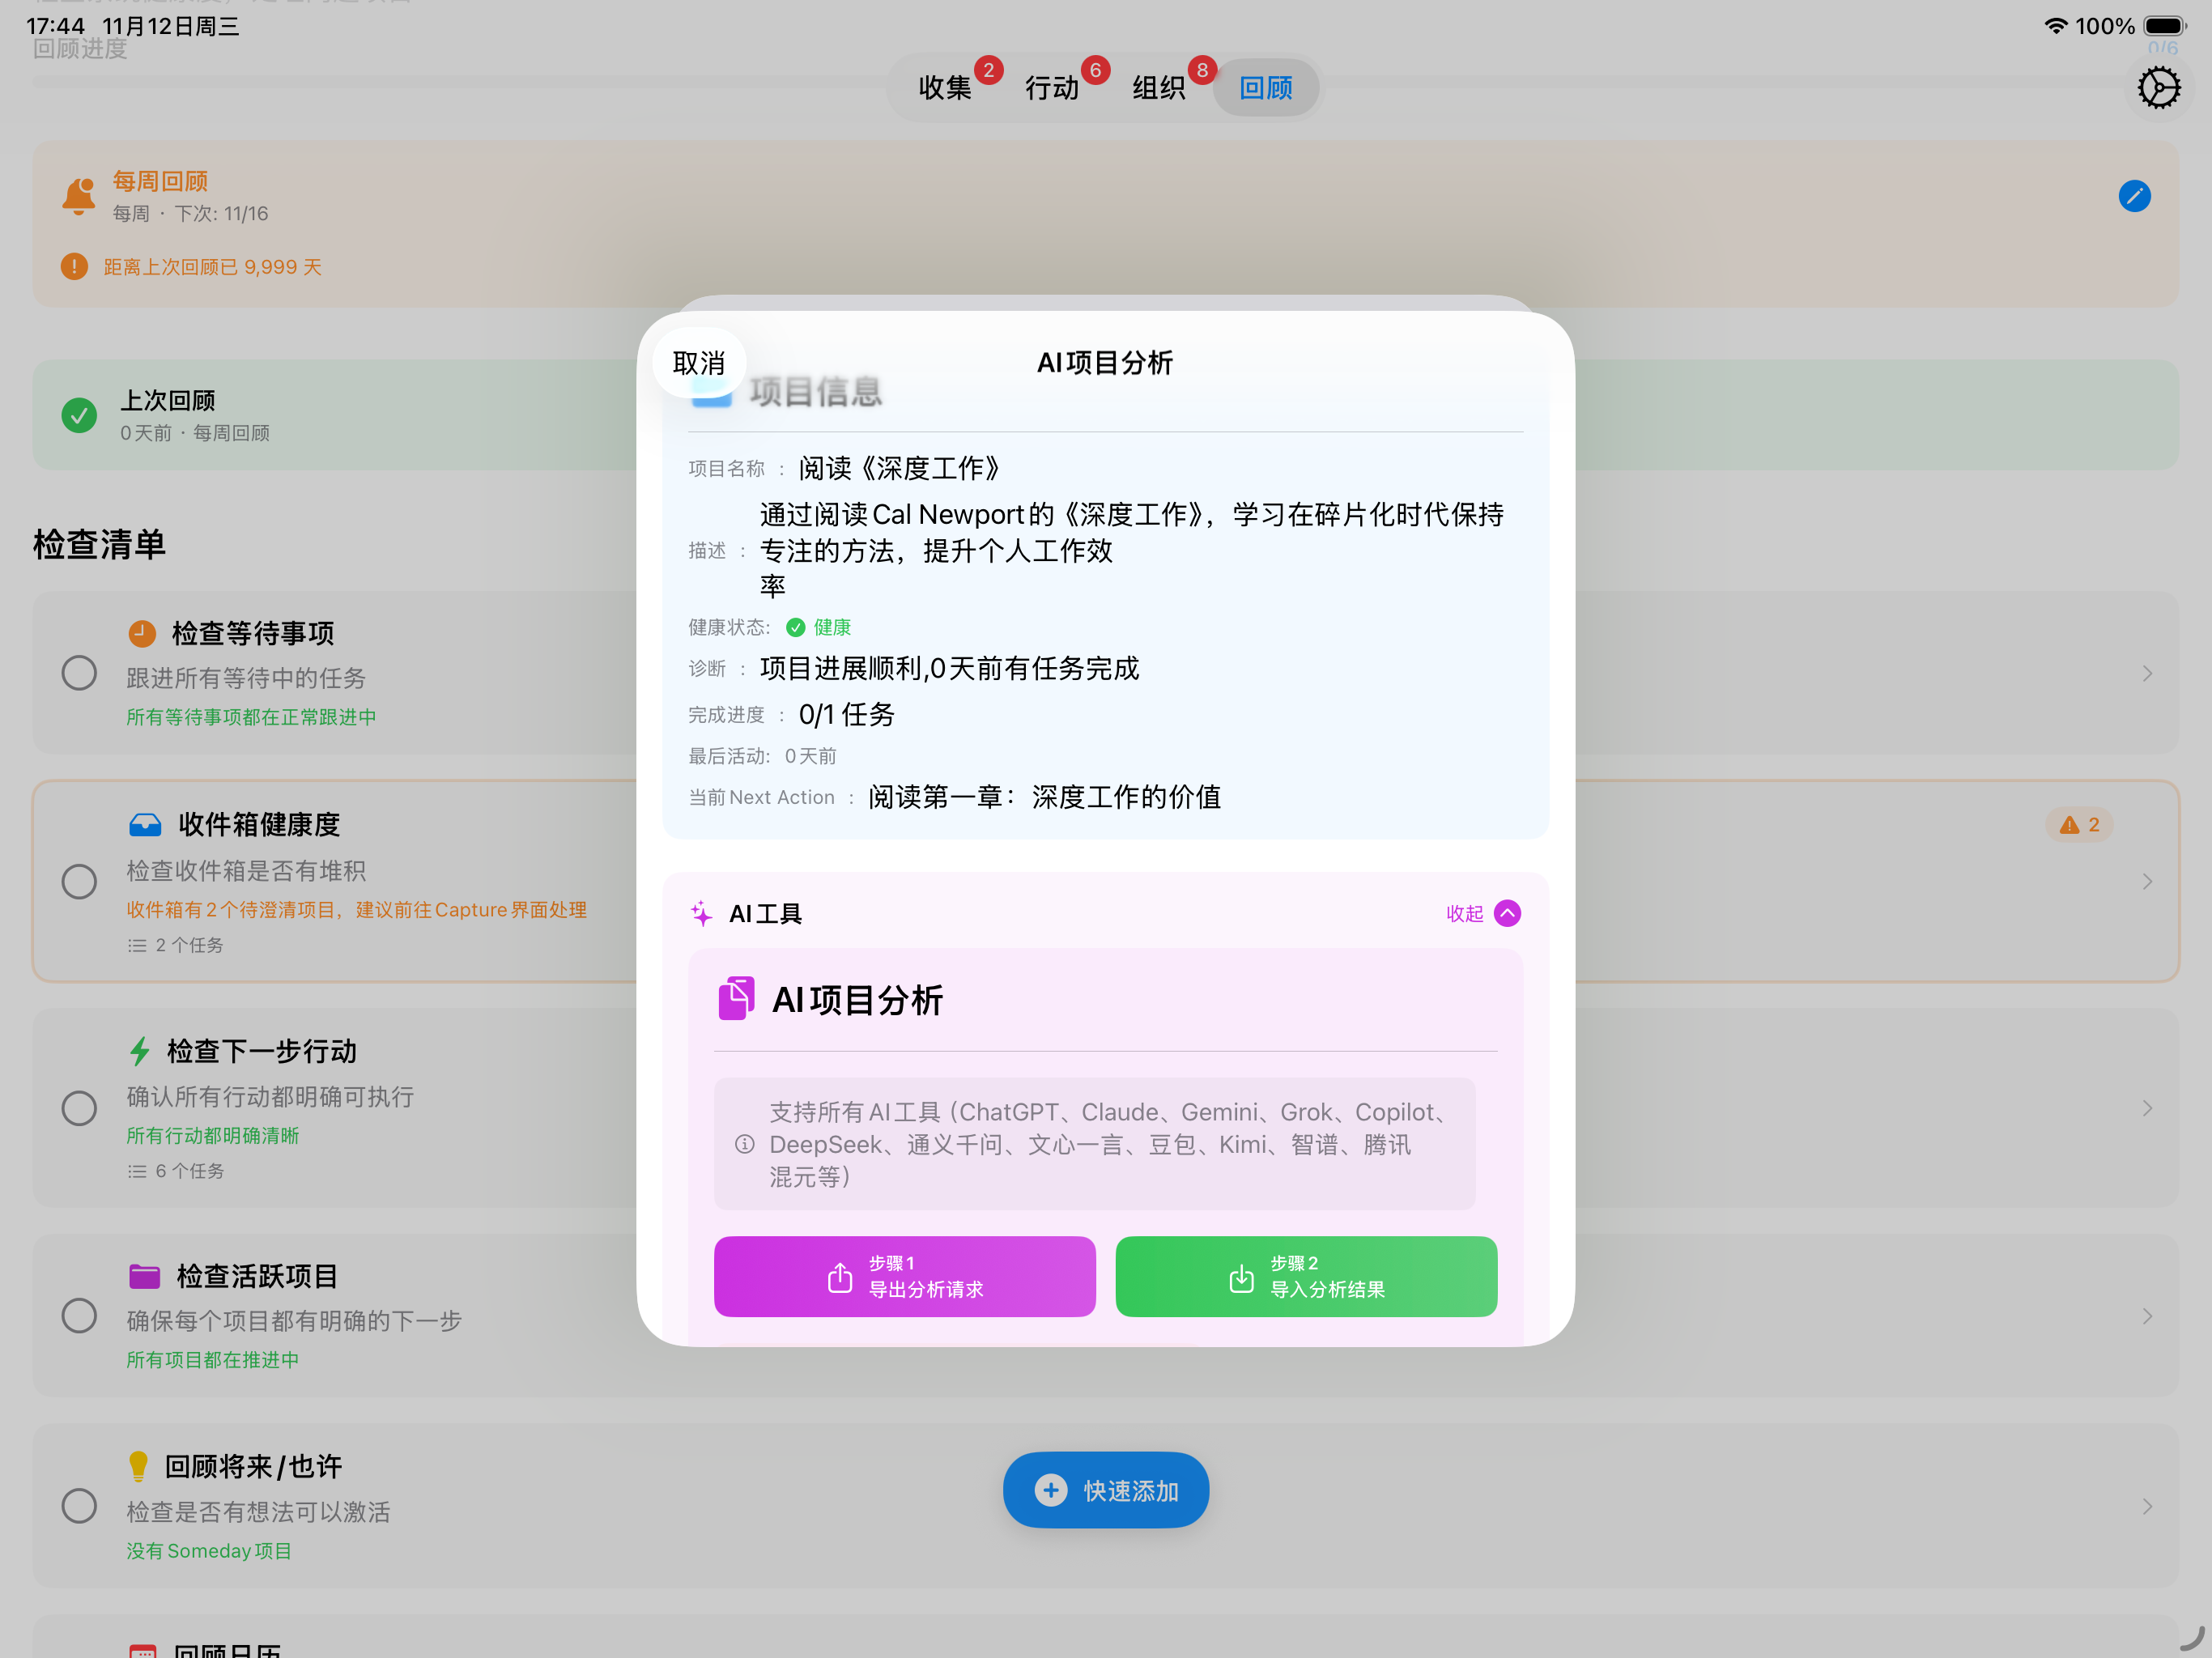This screenshot has height=1658, width=2212.
Task: Click the lightbulb icon on 回顾将来/也许
Action: click(x=139, y=1465)
